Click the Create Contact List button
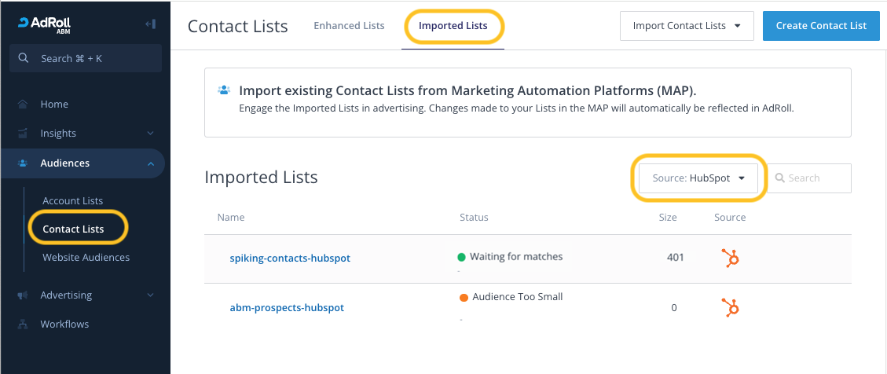The image size is (887, 374). 821,26
